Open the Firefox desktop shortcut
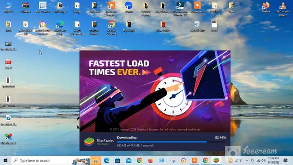 tap(266, 7)
